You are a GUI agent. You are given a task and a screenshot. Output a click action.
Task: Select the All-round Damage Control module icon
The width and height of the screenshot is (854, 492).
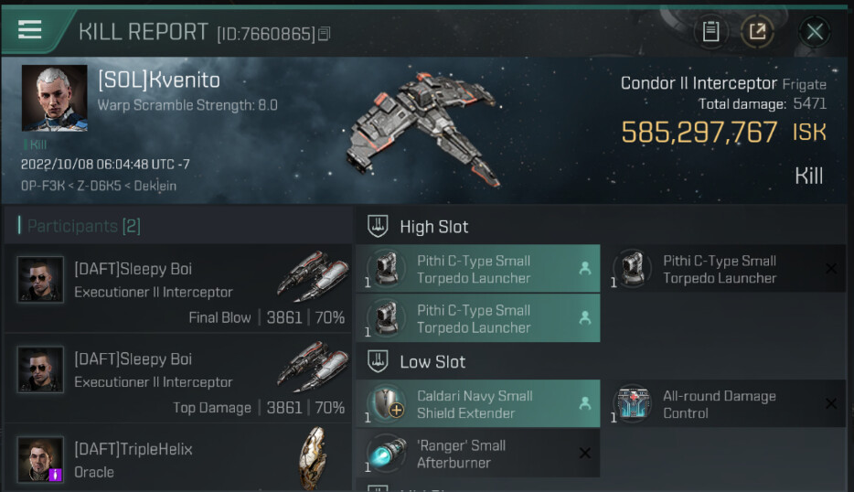[x=633, y=403]
